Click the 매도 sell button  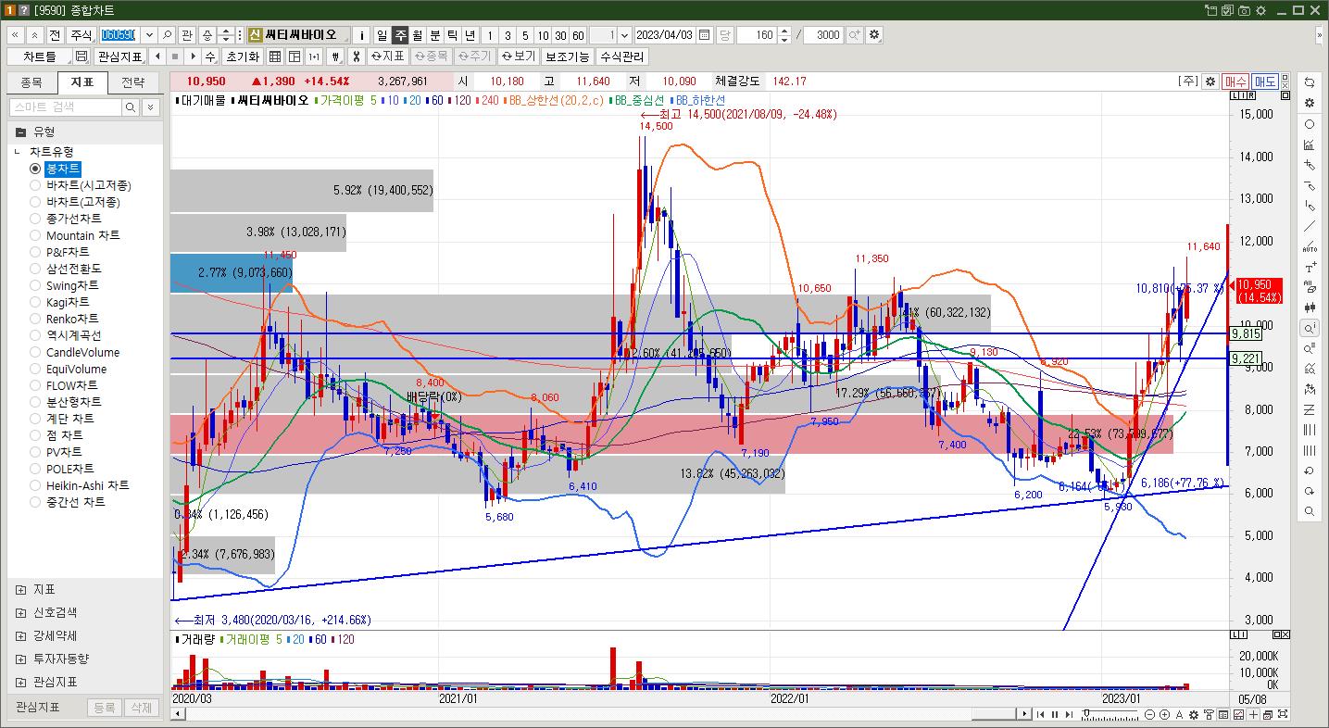(x=1265, y=82)
